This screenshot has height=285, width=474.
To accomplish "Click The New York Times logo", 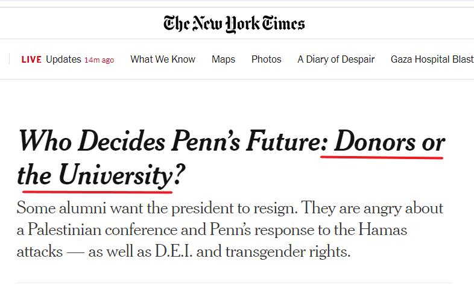I will tap(234, 23).
